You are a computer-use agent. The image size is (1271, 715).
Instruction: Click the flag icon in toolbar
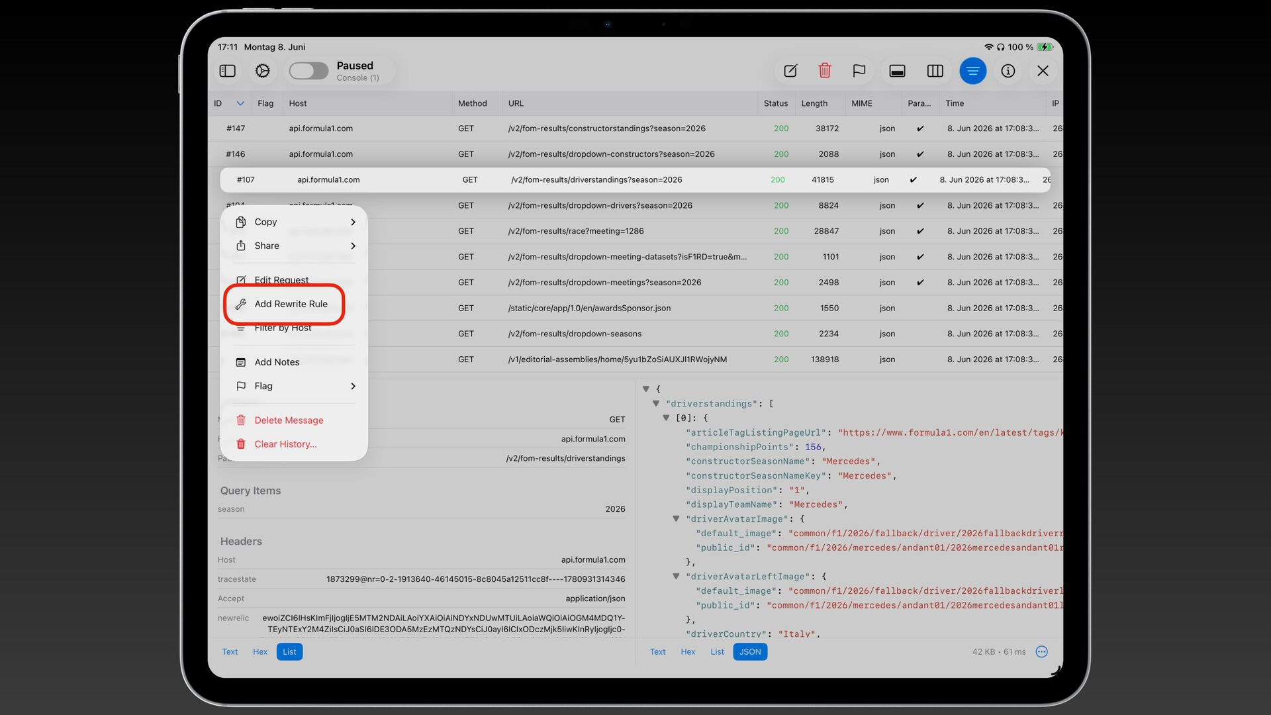coord(859,71)
